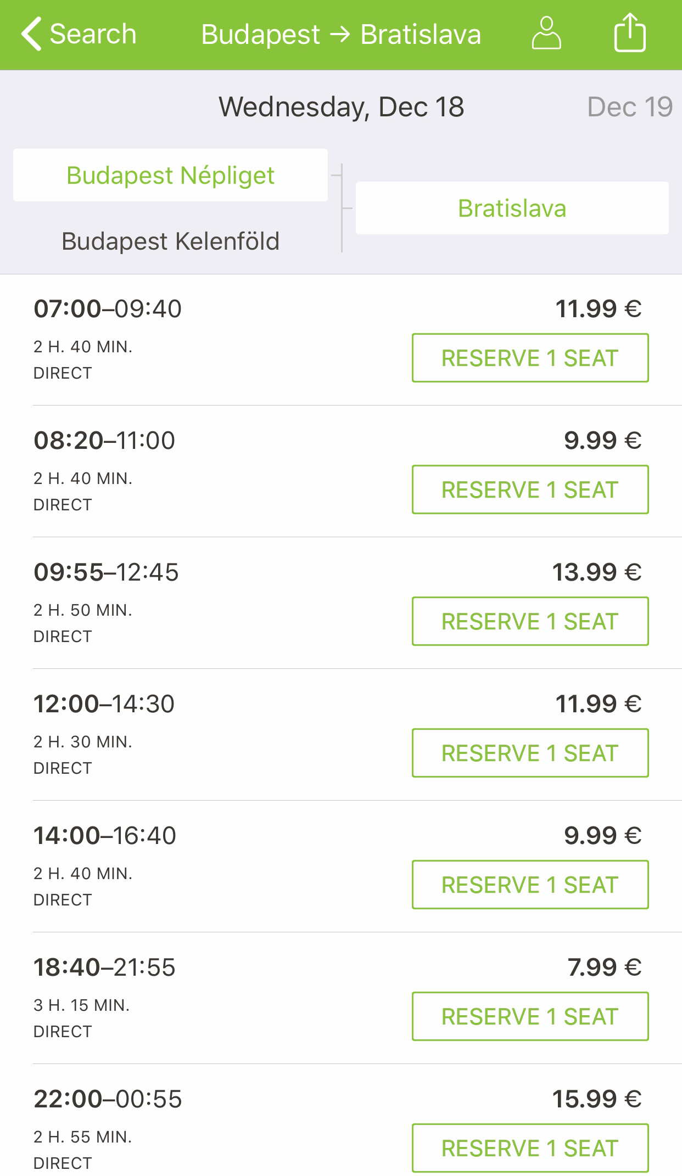Tap the 7.99 € price
Screen dimensions: 682x1176
(x=604, y=967)
